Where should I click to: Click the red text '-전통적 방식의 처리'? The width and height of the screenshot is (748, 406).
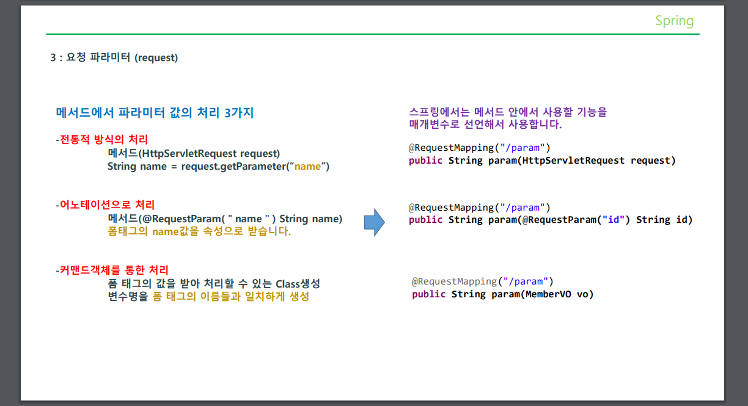coord(101,139)
